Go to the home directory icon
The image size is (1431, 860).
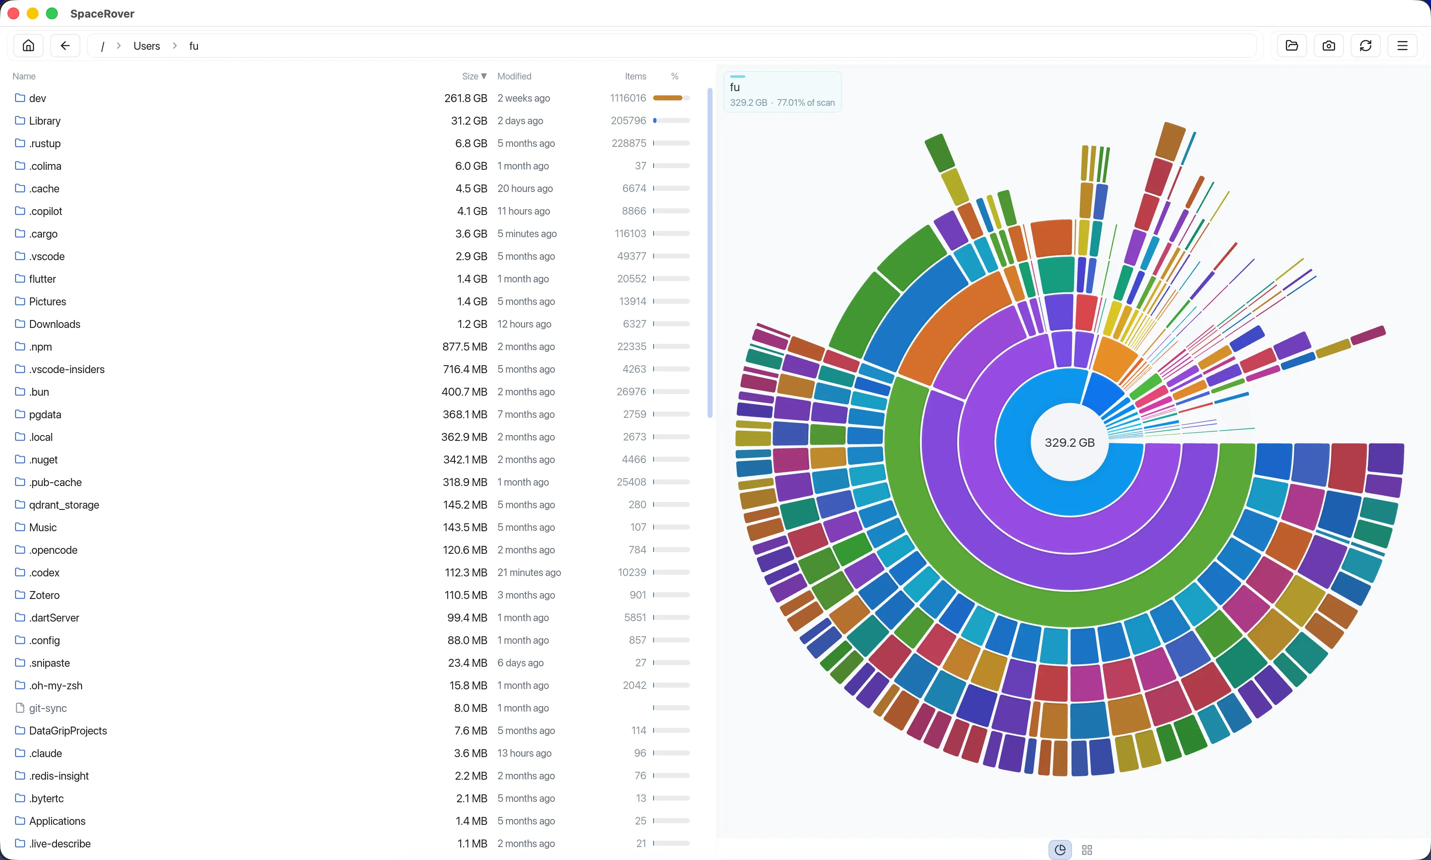coord(28,46)
